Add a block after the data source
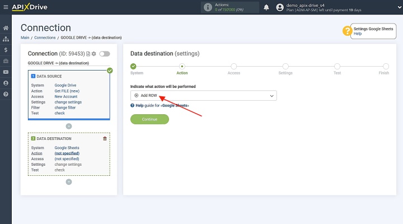The width and height of the screenshot is (403, 224). 69,126
